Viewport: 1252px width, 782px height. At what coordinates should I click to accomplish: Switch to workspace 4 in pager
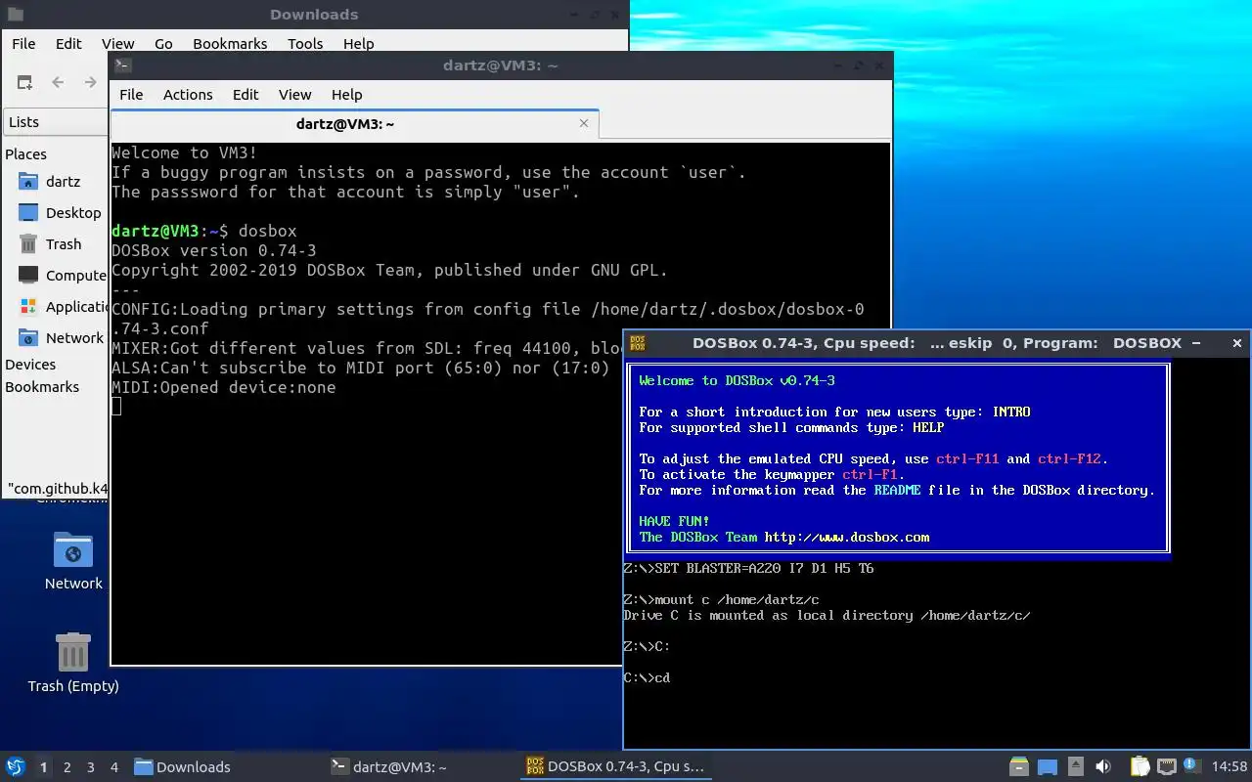(113, 767)
